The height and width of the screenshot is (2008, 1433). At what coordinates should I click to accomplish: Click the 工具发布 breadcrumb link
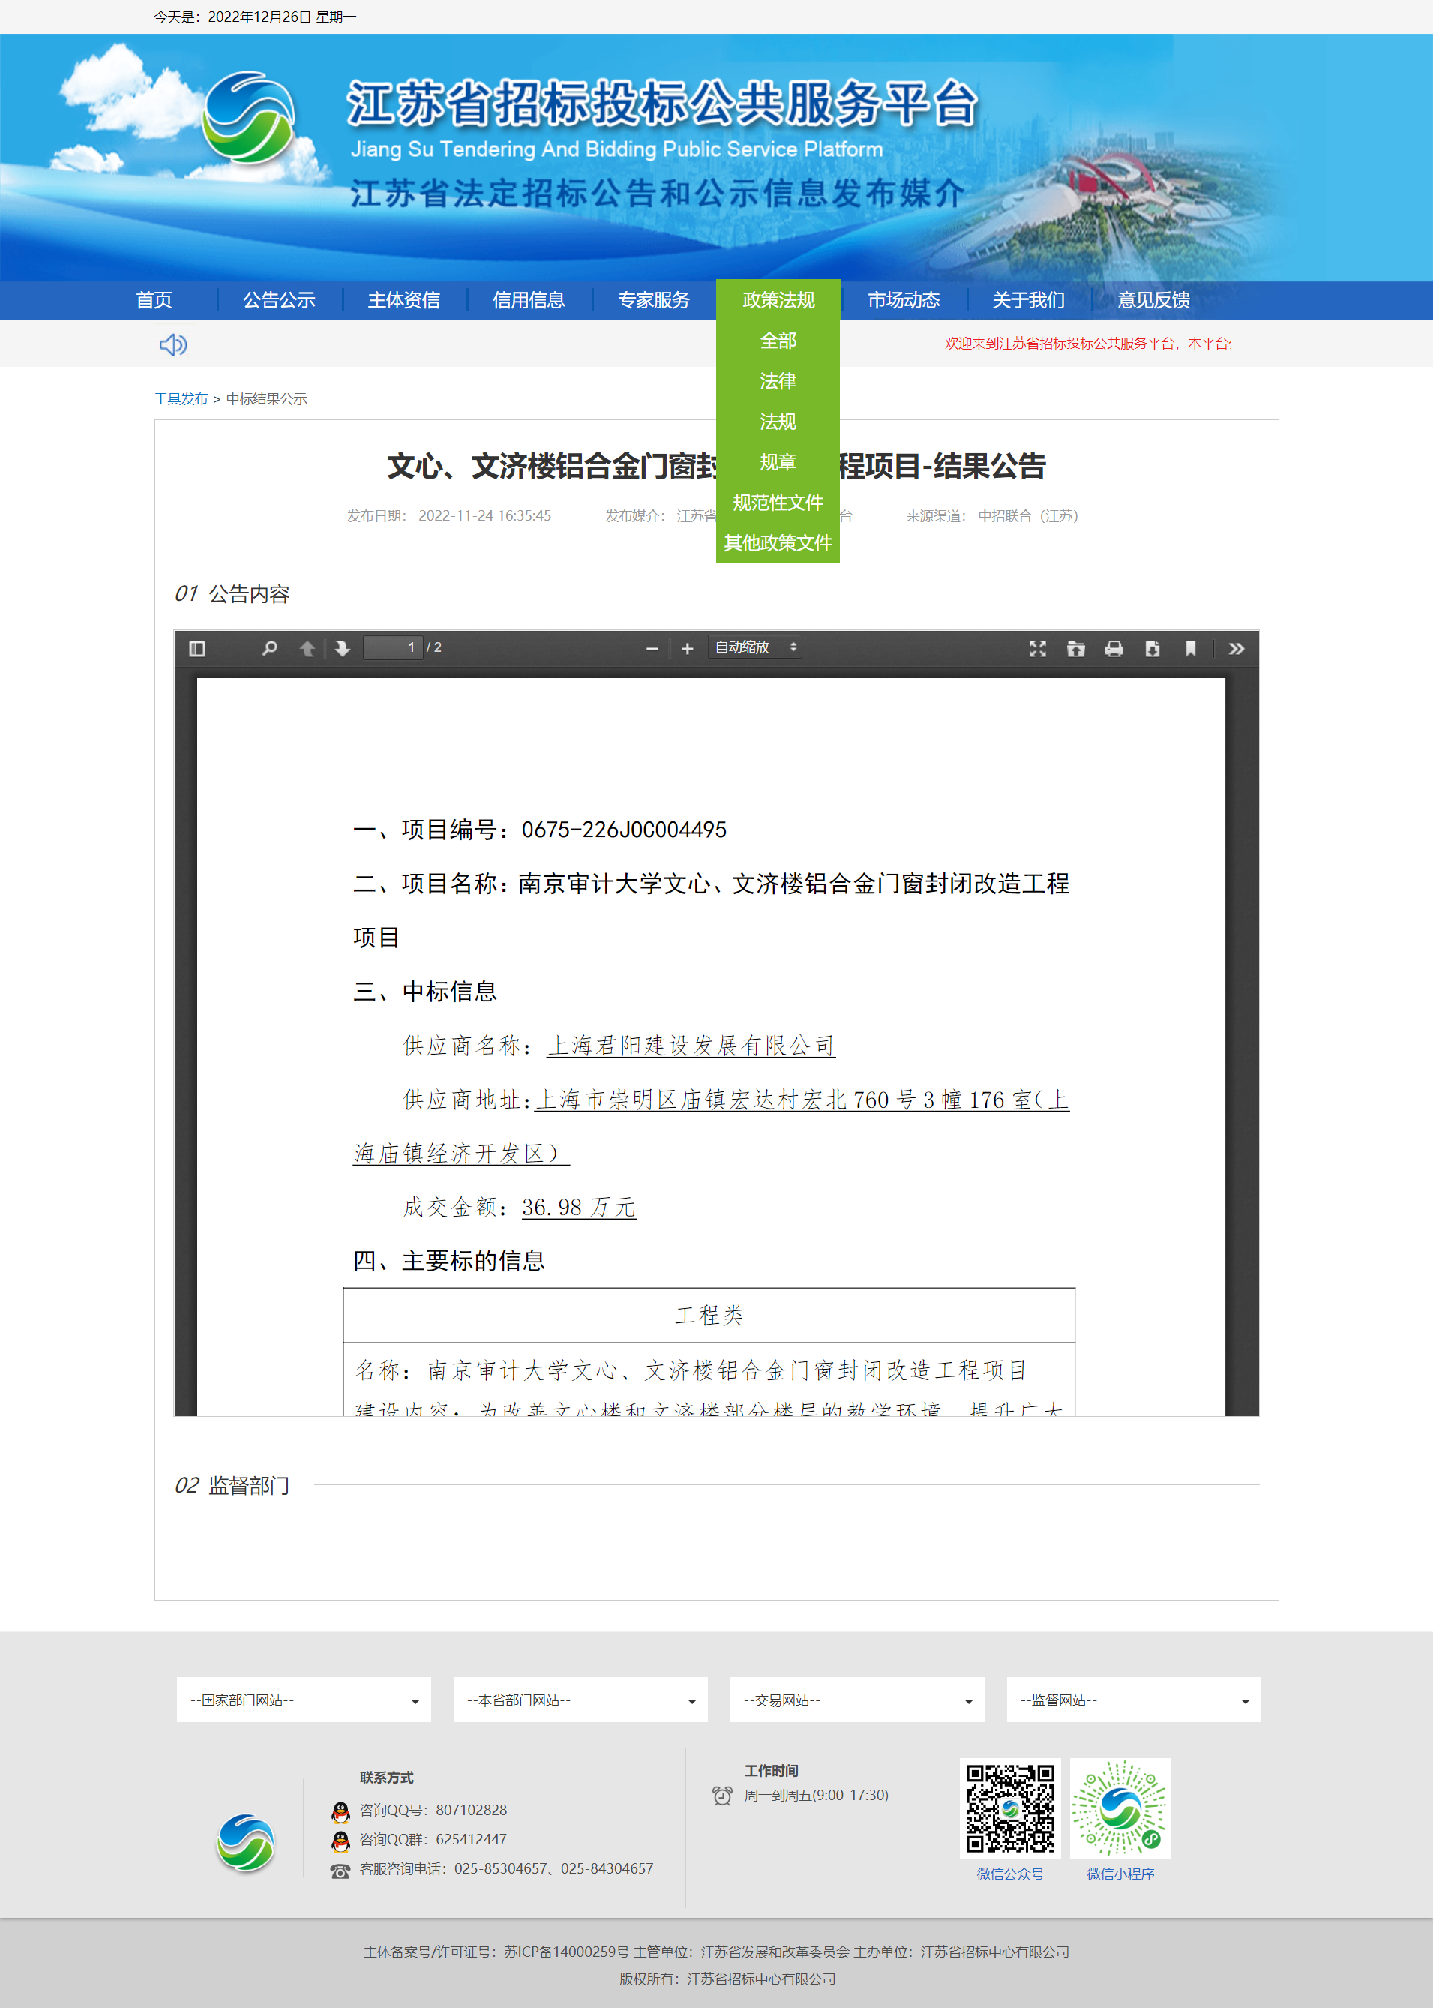181,399
